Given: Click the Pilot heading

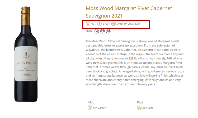Looking at the screenshot, I should pyautogui.click(x=91, y=102).
